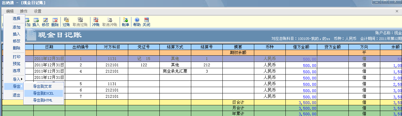Close the child window via menu-bar ×
Screen dimensions: 402x116
coord(397,11)
